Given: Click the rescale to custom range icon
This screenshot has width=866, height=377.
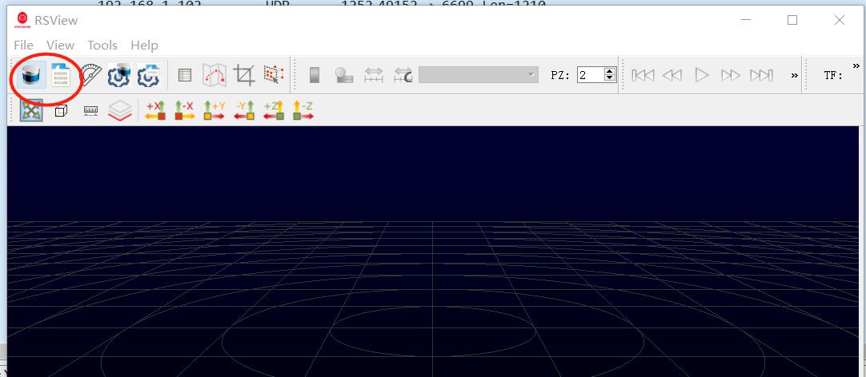Looking at the screenshot, I should tap(403, 76).
